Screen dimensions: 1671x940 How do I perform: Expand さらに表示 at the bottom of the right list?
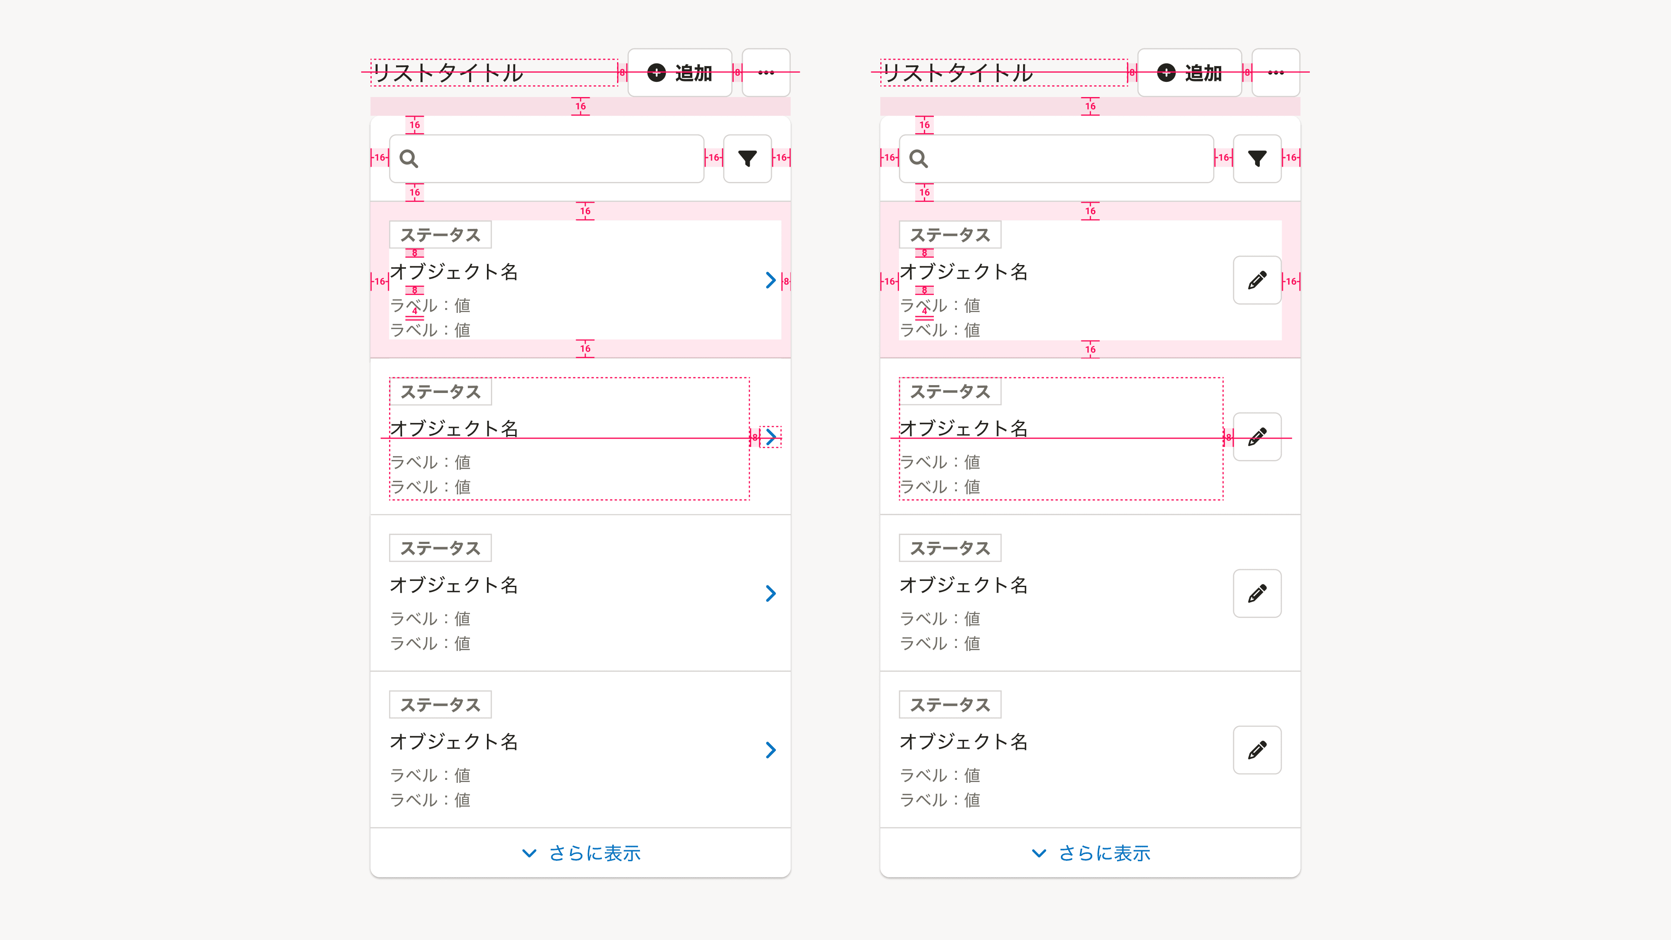click(x=1104, y=853)
